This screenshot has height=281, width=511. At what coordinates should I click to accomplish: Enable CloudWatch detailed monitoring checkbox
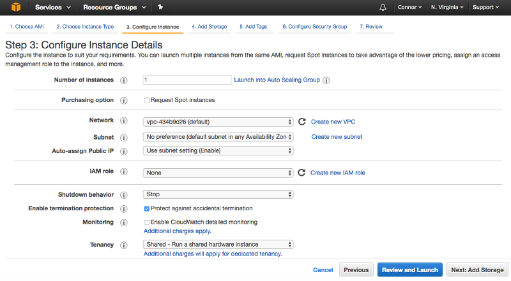[x=147, y=222]
